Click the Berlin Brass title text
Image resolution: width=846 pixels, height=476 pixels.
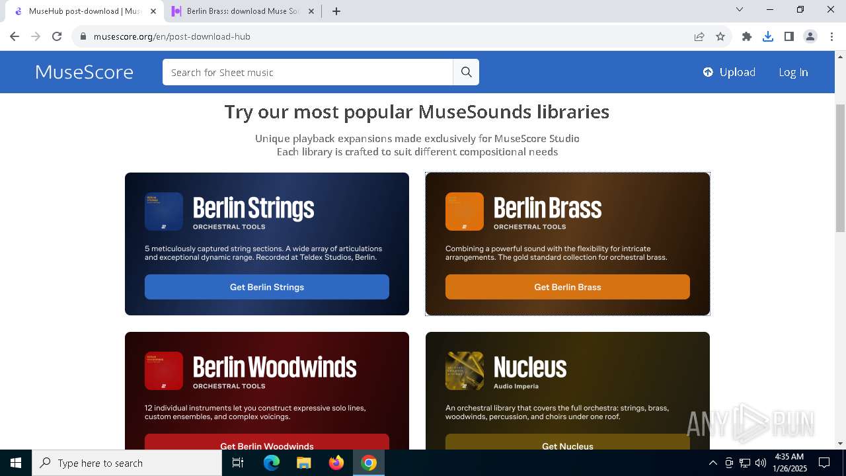[548, 208]
